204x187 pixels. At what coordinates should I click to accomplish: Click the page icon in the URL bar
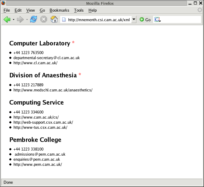coord(64,20)
